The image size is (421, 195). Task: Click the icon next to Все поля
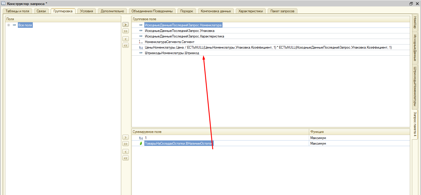14,25
